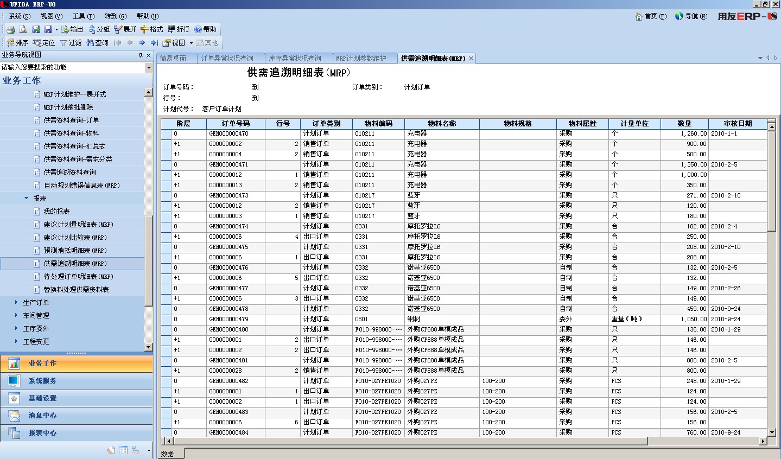Expand the 车间管理 tree node
This screenshot has width=781, height=459.
pos(16,315)
